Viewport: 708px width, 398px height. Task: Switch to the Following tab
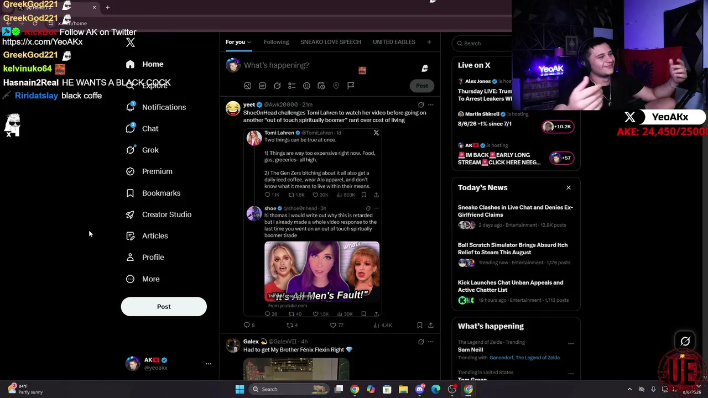pyautogui.click(x=276, y=42)
